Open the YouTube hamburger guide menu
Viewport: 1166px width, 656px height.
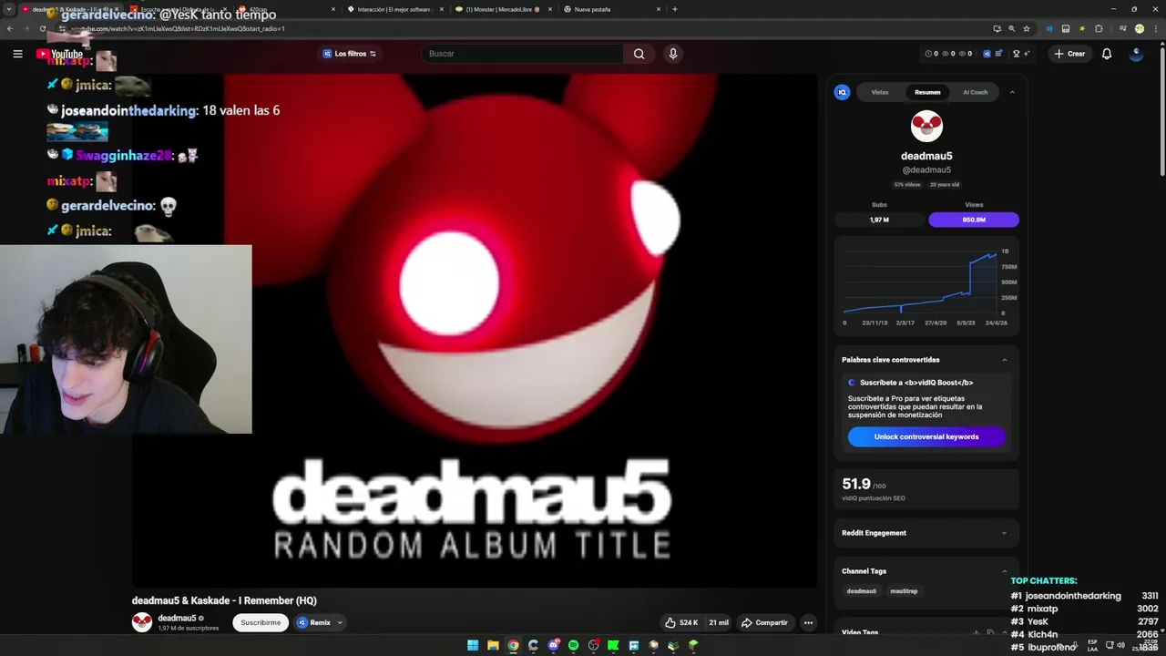pos(17,54)
